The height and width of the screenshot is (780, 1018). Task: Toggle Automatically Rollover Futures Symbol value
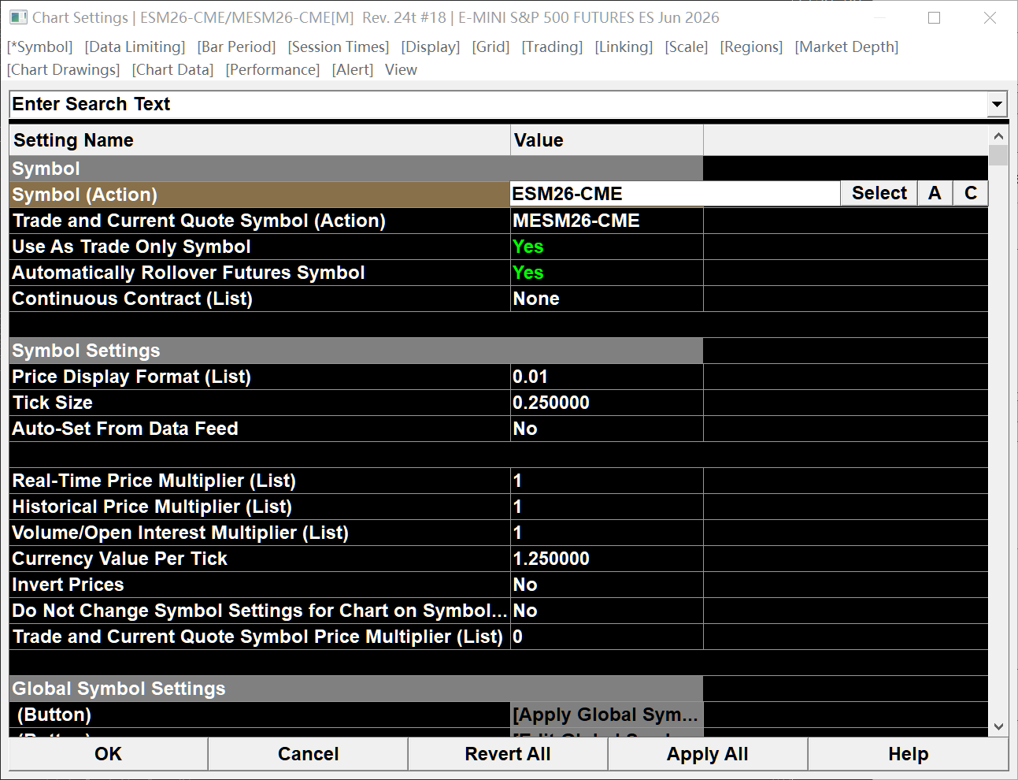coord(607,273)
